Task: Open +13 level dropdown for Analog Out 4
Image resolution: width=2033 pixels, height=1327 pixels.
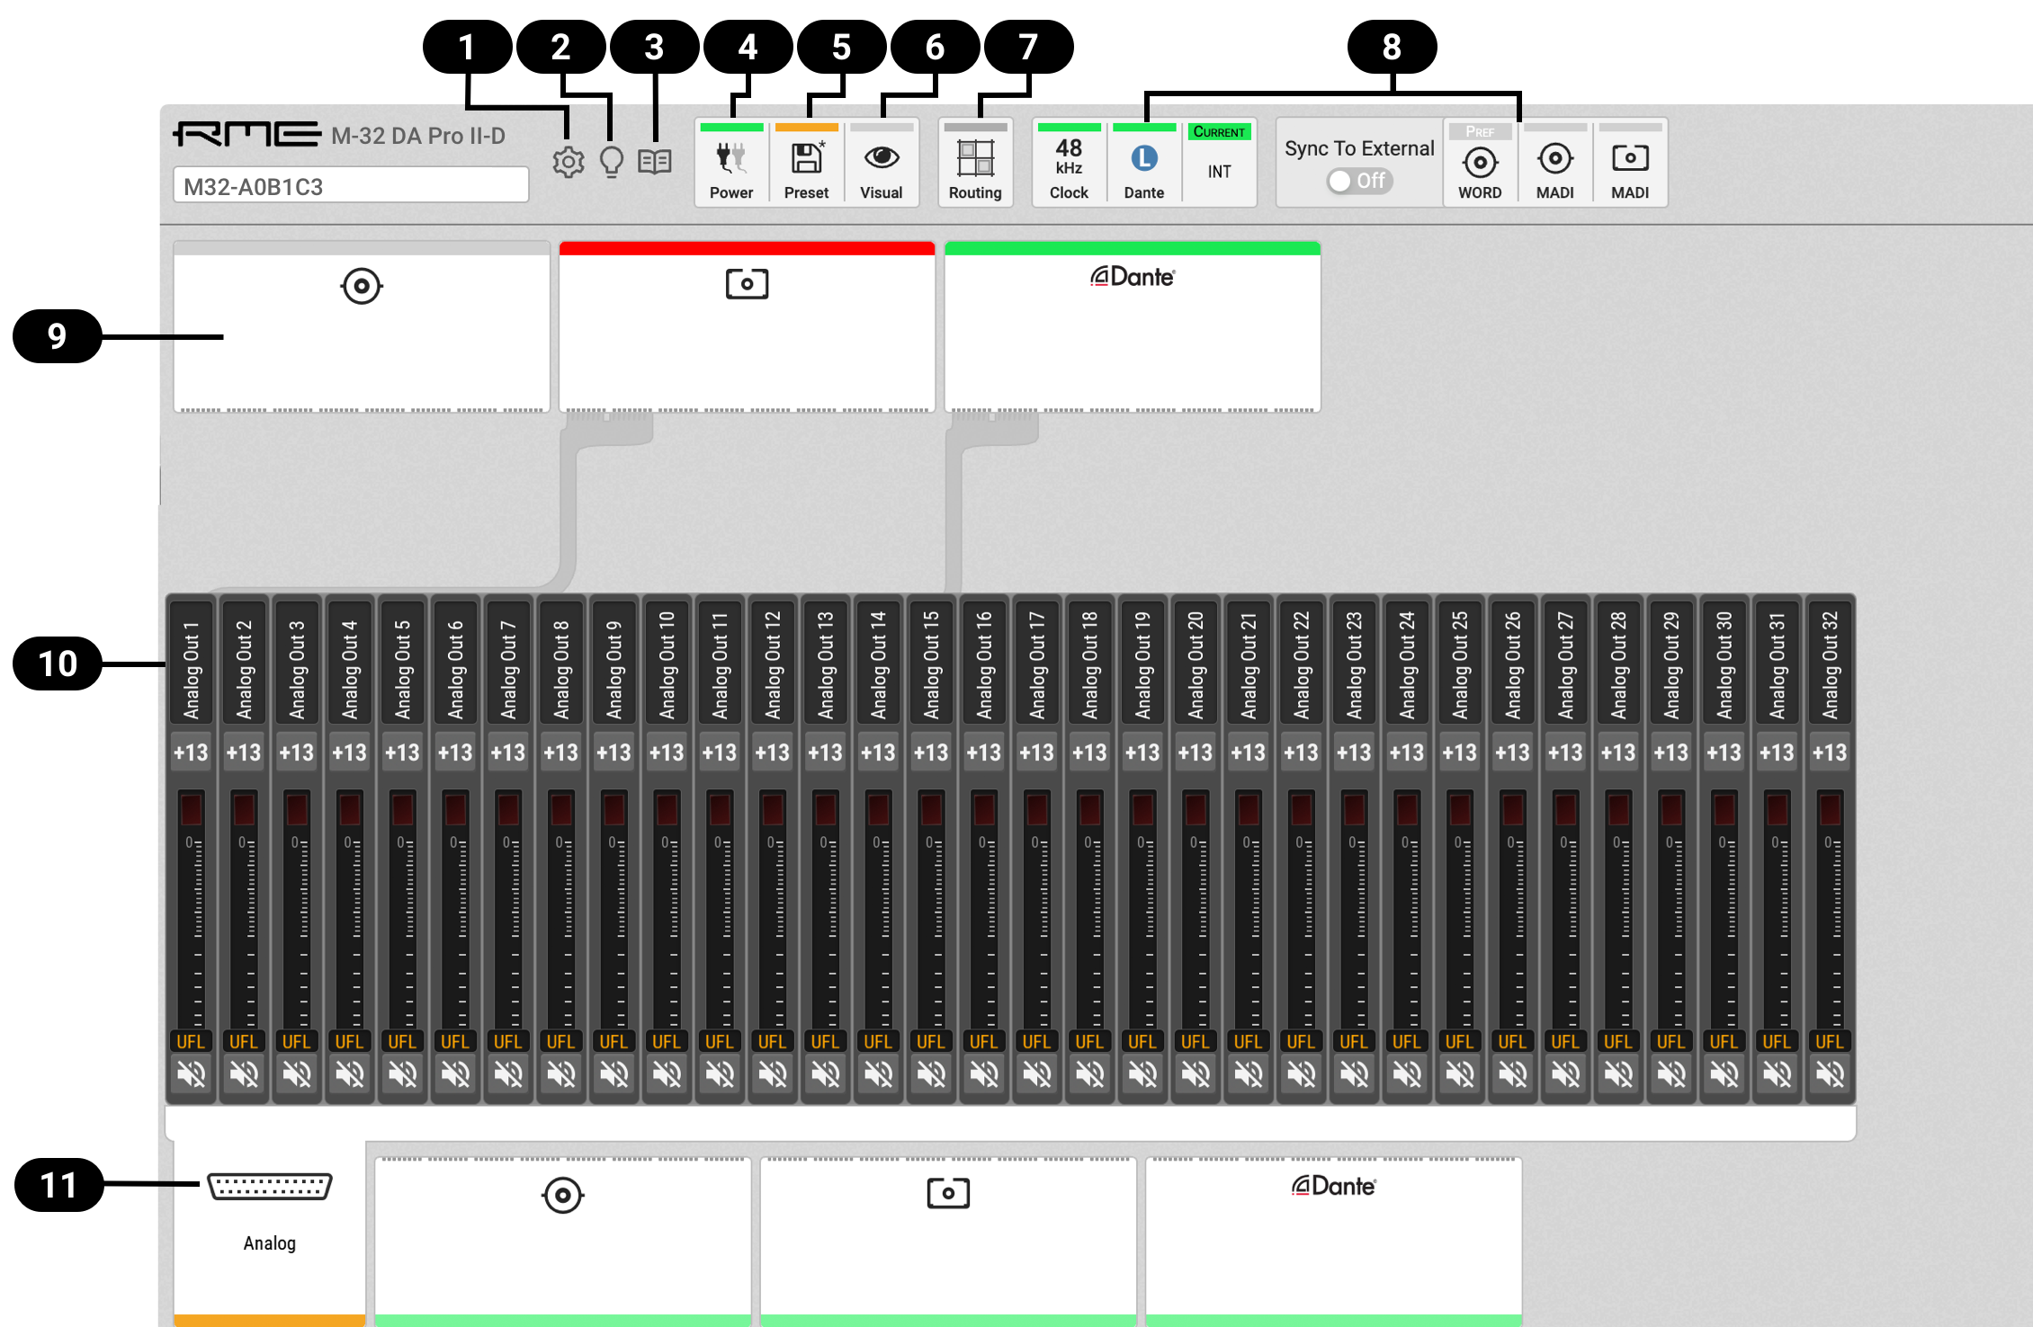Action: [x=349, y=752]
